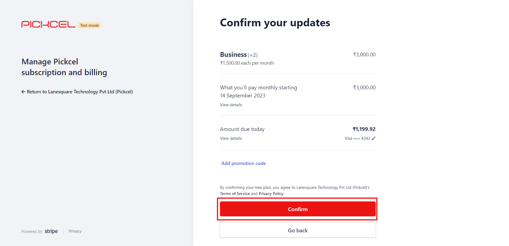
Task: Click the Test mode badge
Action: point(89,25)
